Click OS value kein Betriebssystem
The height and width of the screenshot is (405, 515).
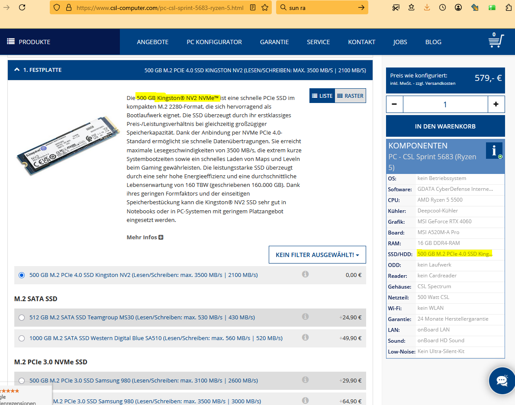click(441, 178)
